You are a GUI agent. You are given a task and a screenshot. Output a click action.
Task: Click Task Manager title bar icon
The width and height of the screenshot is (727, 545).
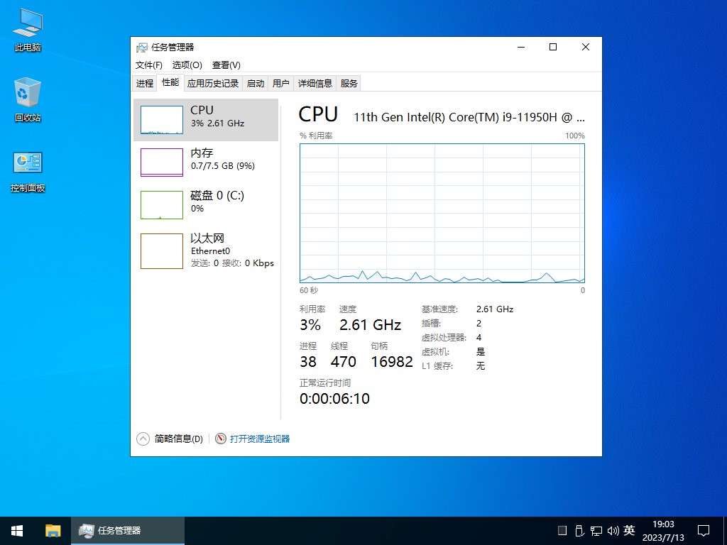click(141, 48)
